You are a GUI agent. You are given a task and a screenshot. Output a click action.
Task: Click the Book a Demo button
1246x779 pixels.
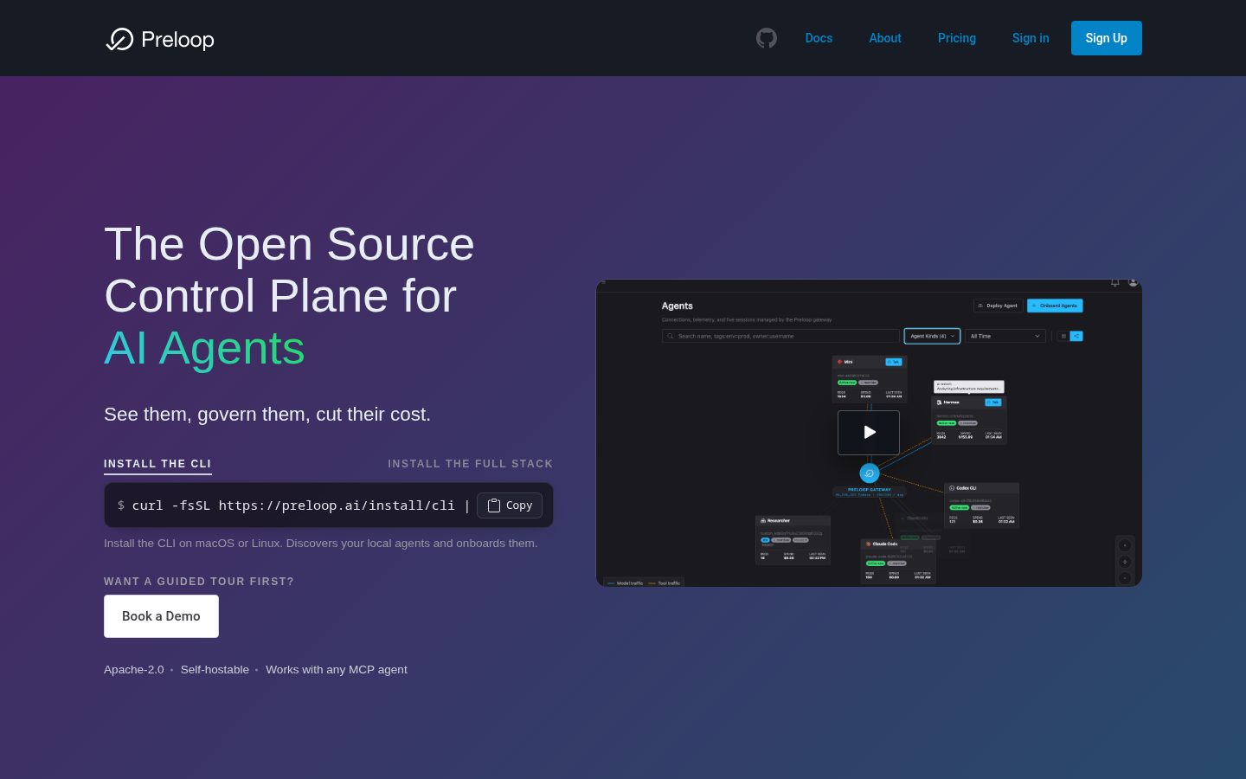(x=161, y=616)
